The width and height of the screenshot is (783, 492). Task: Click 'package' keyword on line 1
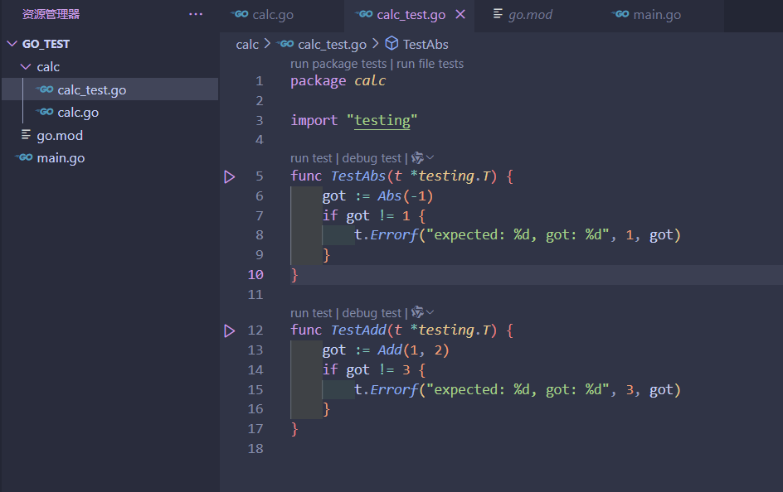(319, 80)
